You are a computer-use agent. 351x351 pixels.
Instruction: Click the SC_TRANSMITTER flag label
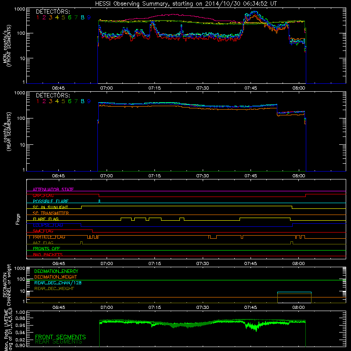(51, 213)
